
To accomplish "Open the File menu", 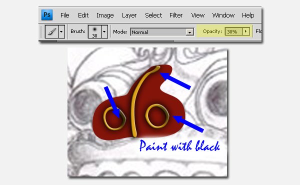I will point(64,15).
